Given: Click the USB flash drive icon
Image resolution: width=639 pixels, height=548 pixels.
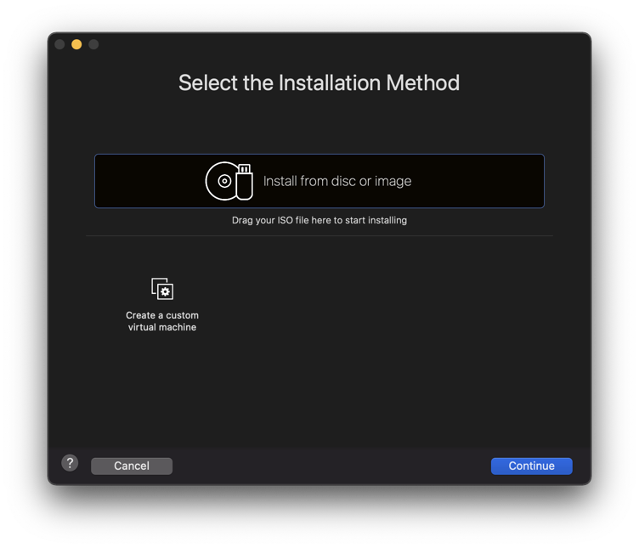Looking at the screenshot, I should (x=244, y=182).
